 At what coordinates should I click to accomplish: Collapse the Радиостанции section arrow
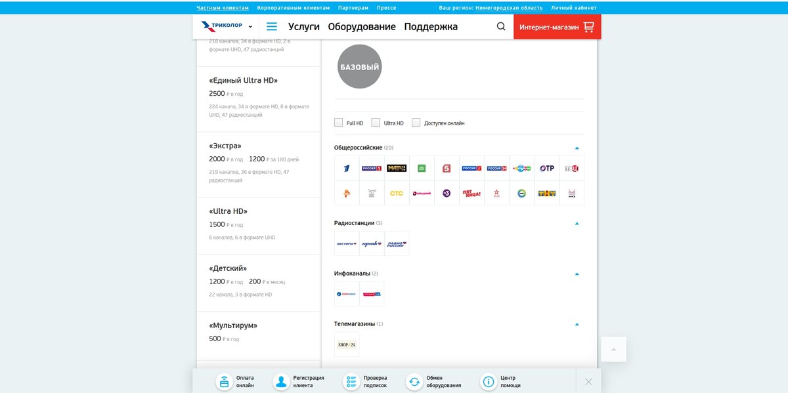(x=577, y=224)
